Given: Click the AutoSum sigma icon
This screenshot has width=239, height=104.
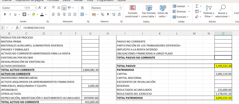Looking at the screenshot, I should (197, 6).
